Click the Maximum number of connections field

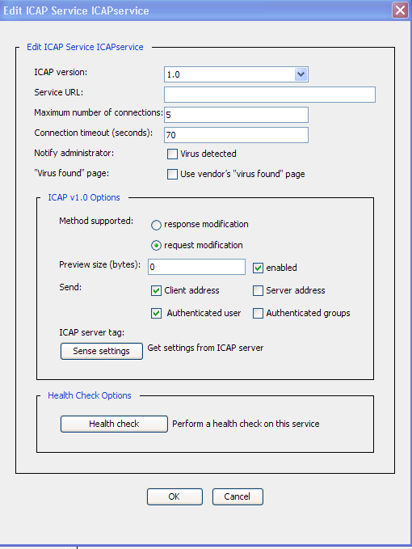coord(236,115)
